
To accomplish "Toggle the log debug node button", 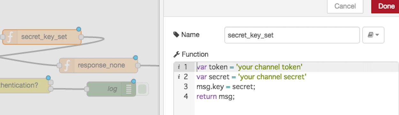I will point(143,89).
